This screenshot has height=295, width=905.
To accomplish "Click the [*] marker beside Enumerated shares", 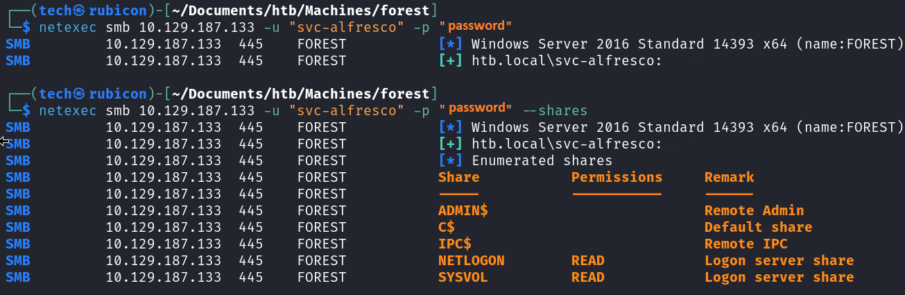I will coord(451,160).
